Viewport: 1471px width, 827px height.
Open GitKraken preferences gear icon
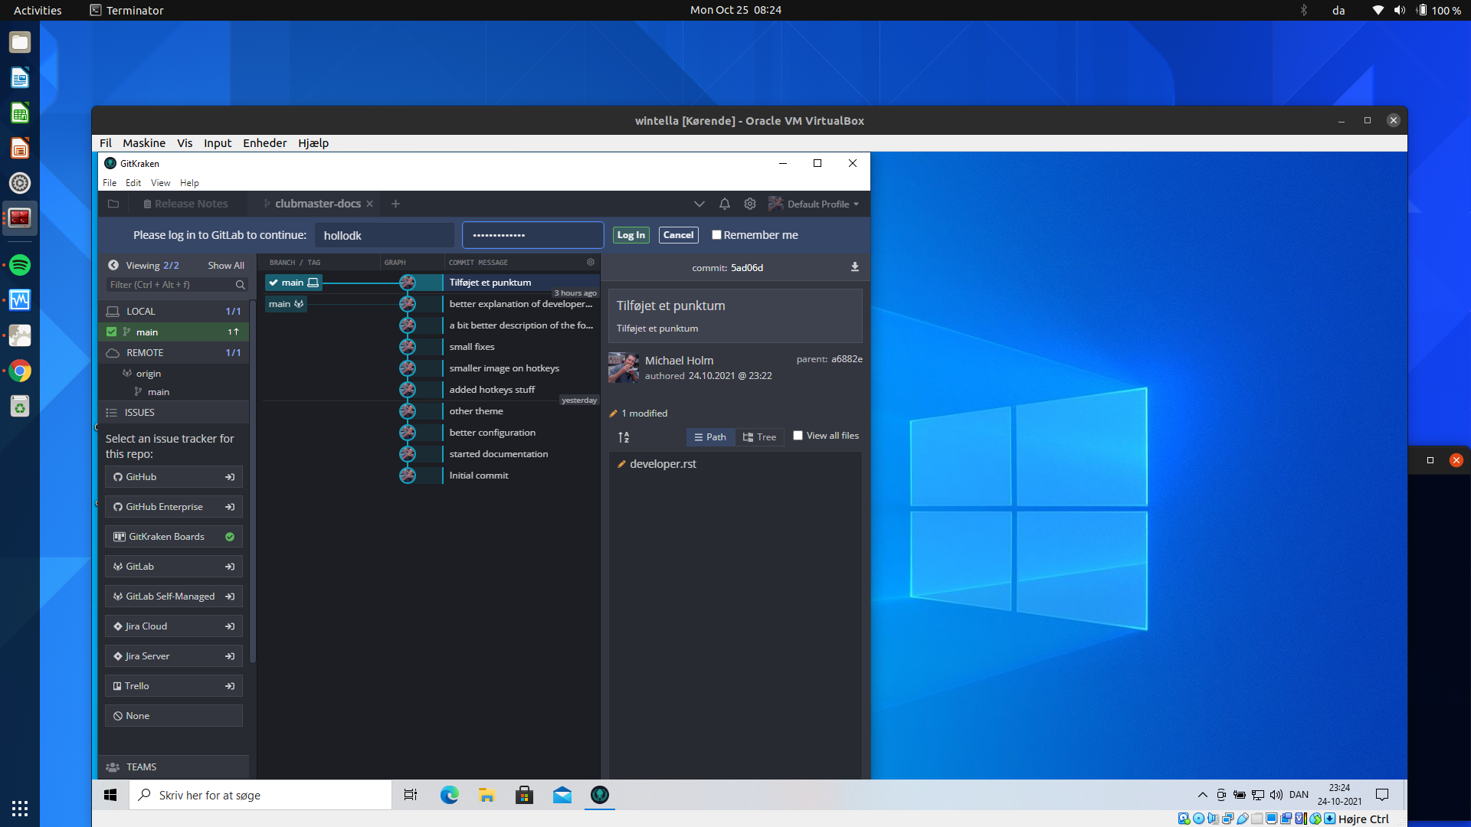pos(750,204)
